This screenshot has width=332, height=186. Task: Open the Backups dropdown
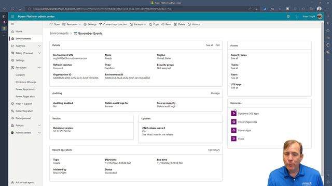point(138,24)
